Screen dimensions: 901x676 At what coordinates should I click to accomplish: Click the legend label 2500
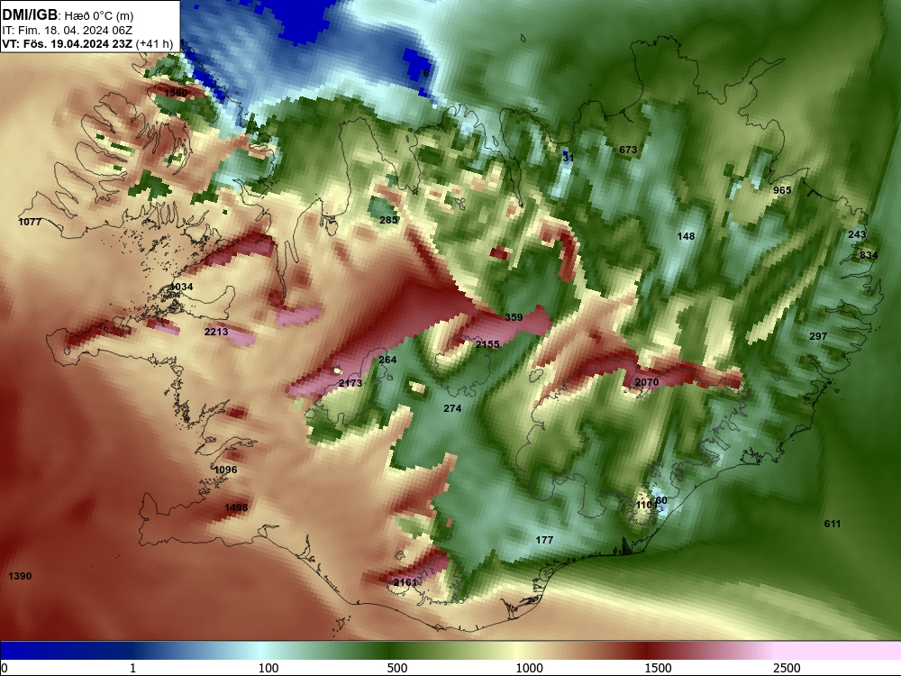point(787,668)
